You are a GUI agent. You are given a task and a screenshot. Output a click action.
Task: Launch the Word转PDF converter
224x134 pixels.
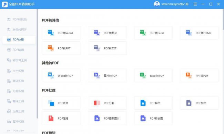[61, 76]
